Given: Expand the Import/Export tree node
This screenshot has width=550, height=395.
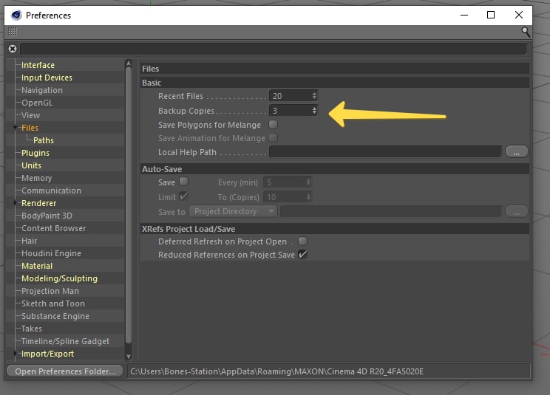Looking at the screenshot, I should point(15,354).
